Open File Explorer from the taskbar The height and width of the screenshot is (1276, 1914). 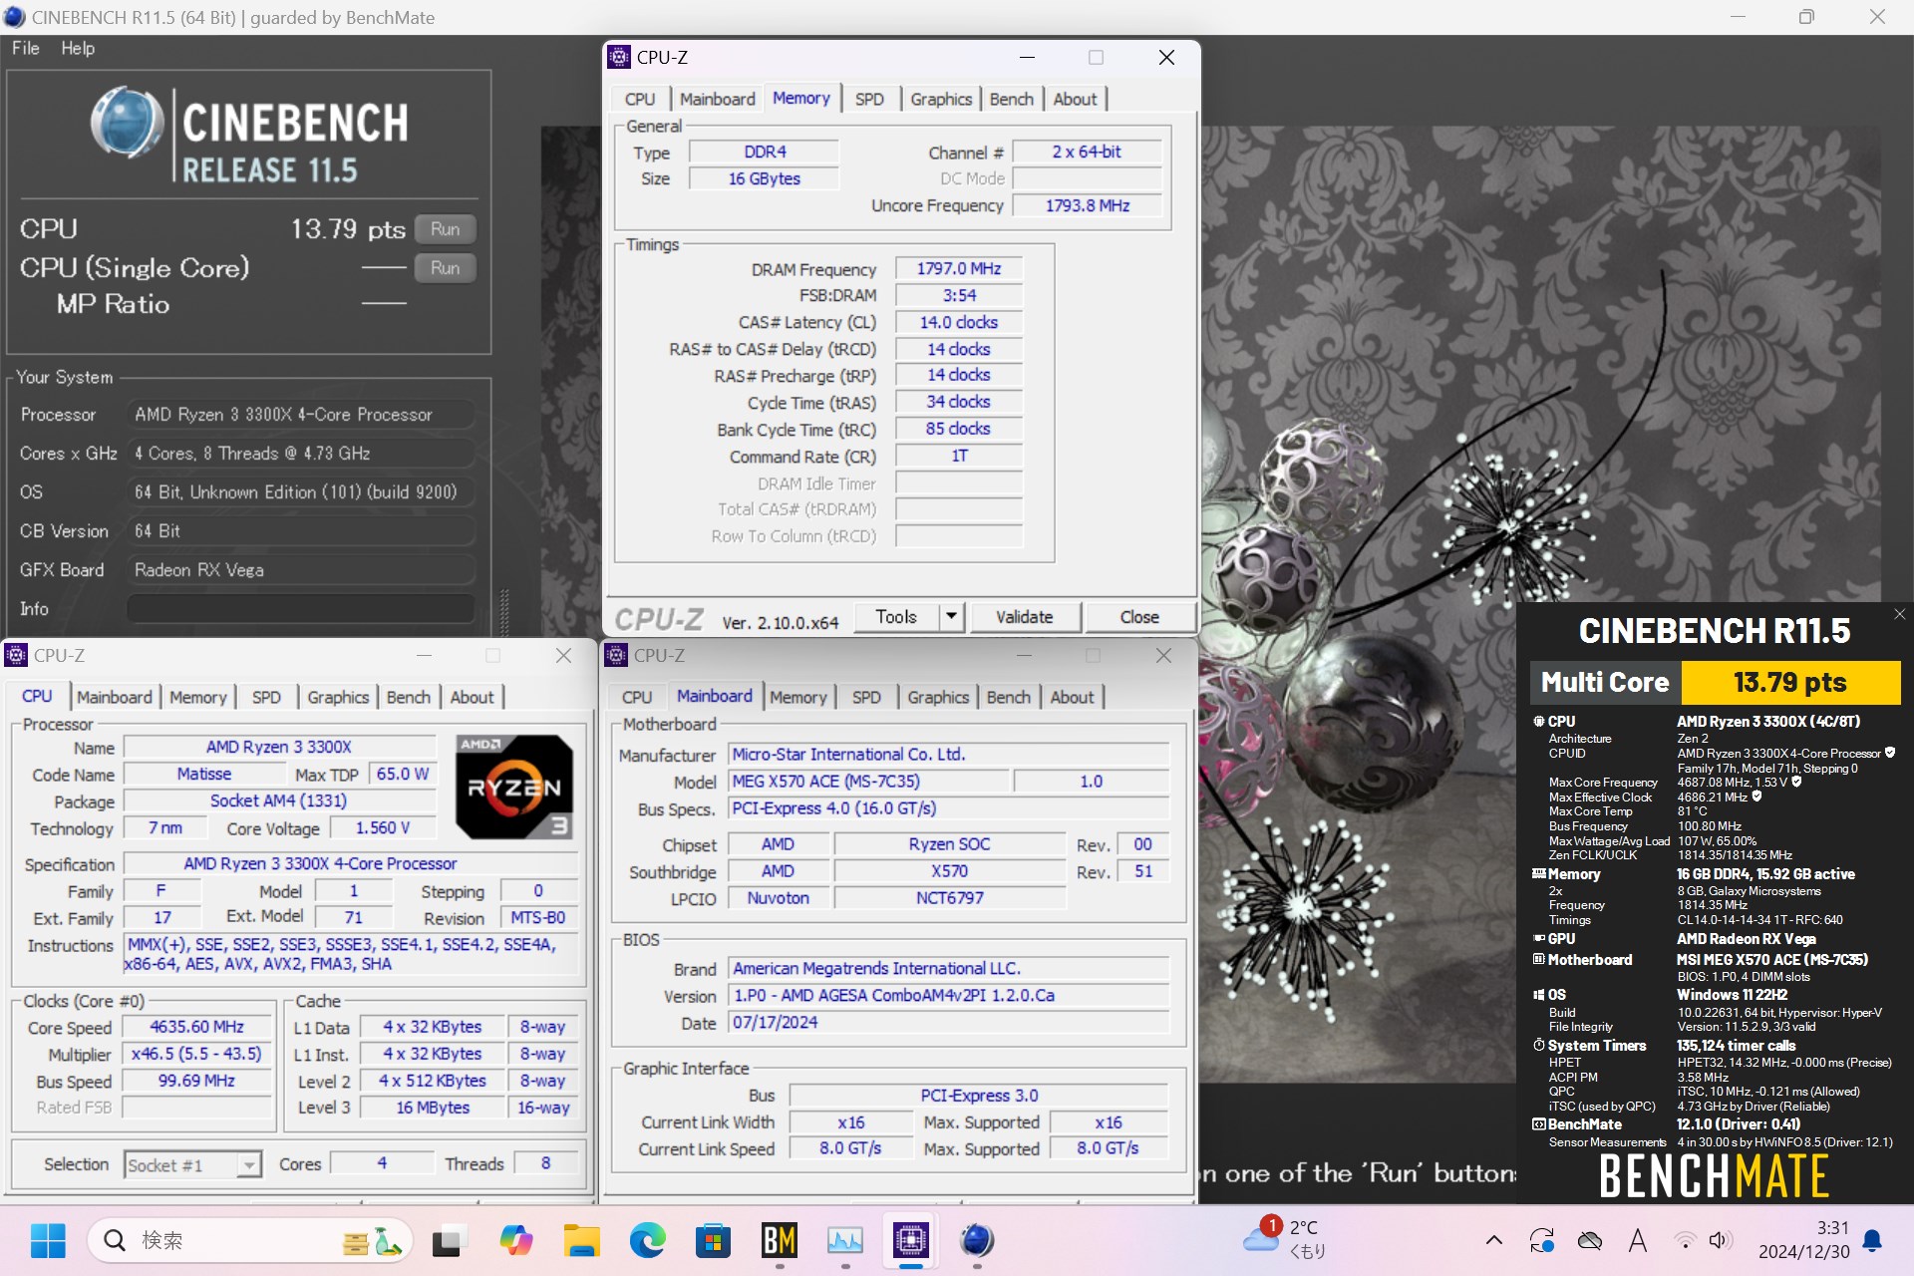coord(581,1240)
